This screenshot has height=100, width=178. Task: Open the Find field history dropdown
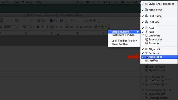click(86, 21)
